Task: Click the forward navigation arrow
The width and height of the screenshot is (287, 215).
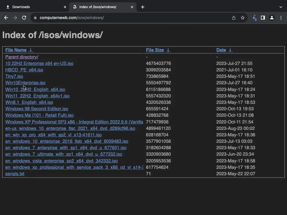Action: (15, 18)
